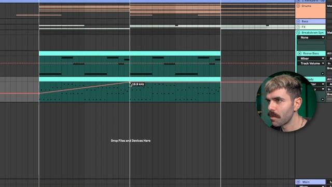This screenshot has width=332, height=187.
Task: Select the Reese Bass track title
Action: pos(311,54)
